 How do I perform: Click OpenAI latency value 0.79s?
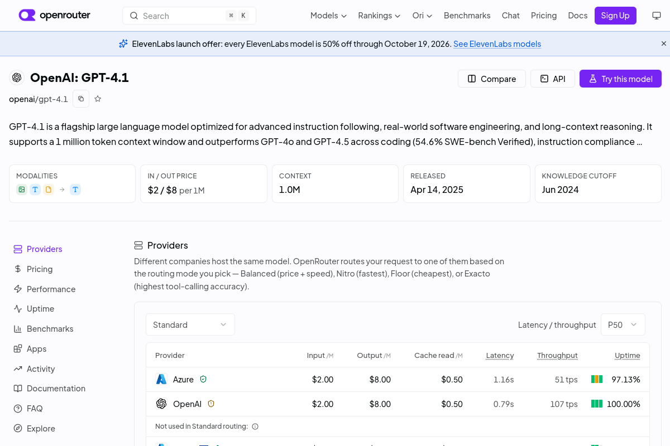504,404
